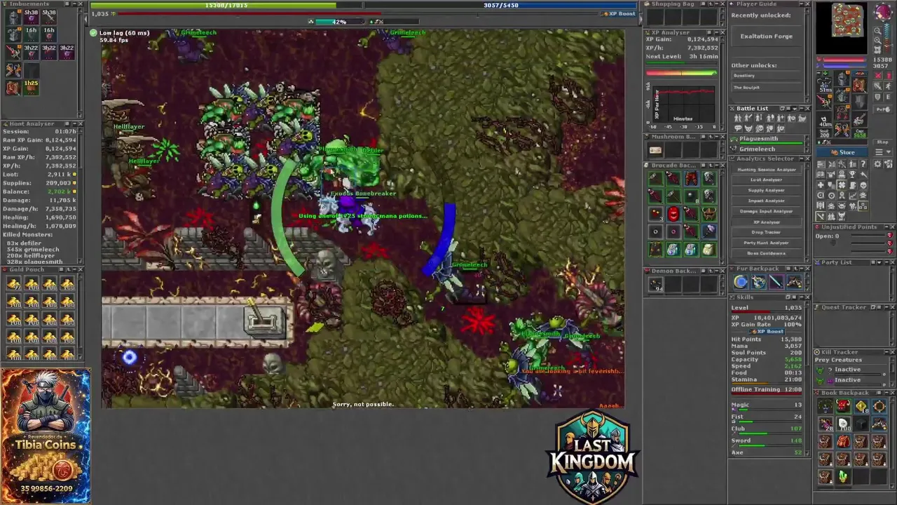Click the Exaltation Forge unlock button
Screen dimensions: 897x505
point(767,36)
